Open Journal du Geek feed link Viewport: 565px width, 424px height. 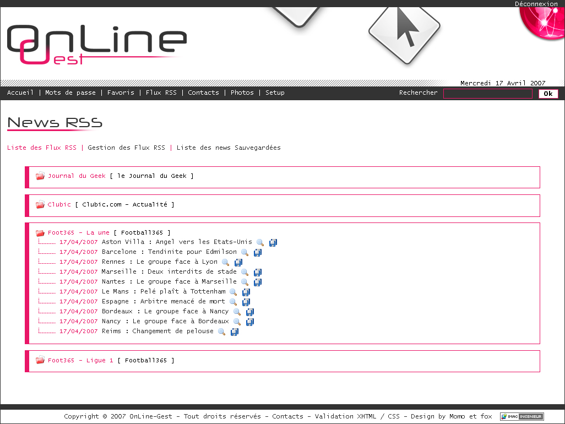(x=77, y=176)
